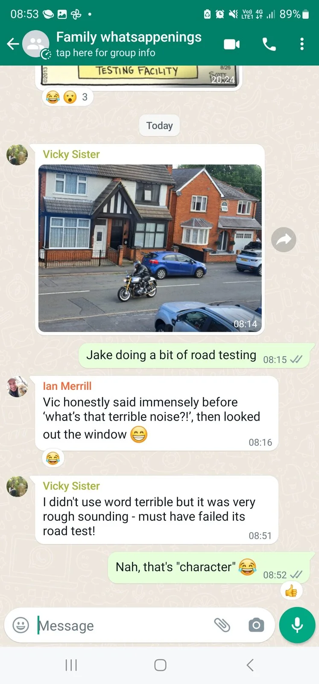Open Android recent apps navigation button
Image resolution: width=319 pixels, height=684 pixels.
71,665
